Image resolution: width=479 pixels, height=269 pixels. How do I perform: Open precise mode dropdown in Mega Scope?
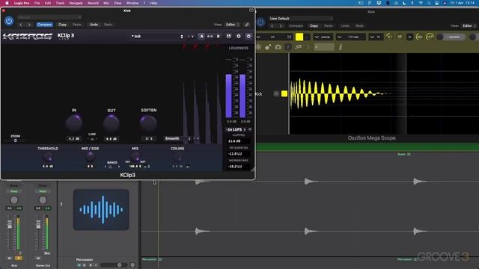324,37
